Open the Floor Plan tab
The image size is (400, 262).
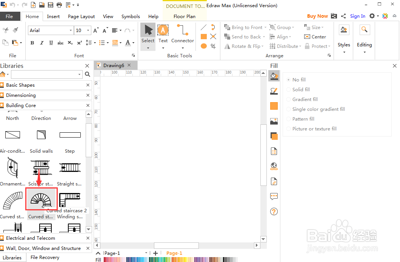(x=185, y=16)
